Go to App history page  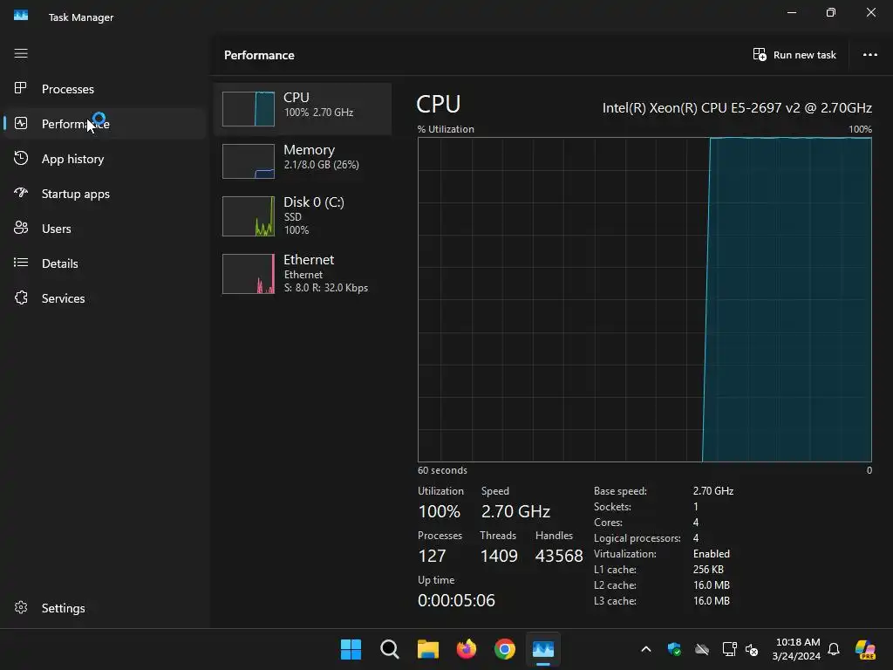pyautogui.click(x=73, y=159)
